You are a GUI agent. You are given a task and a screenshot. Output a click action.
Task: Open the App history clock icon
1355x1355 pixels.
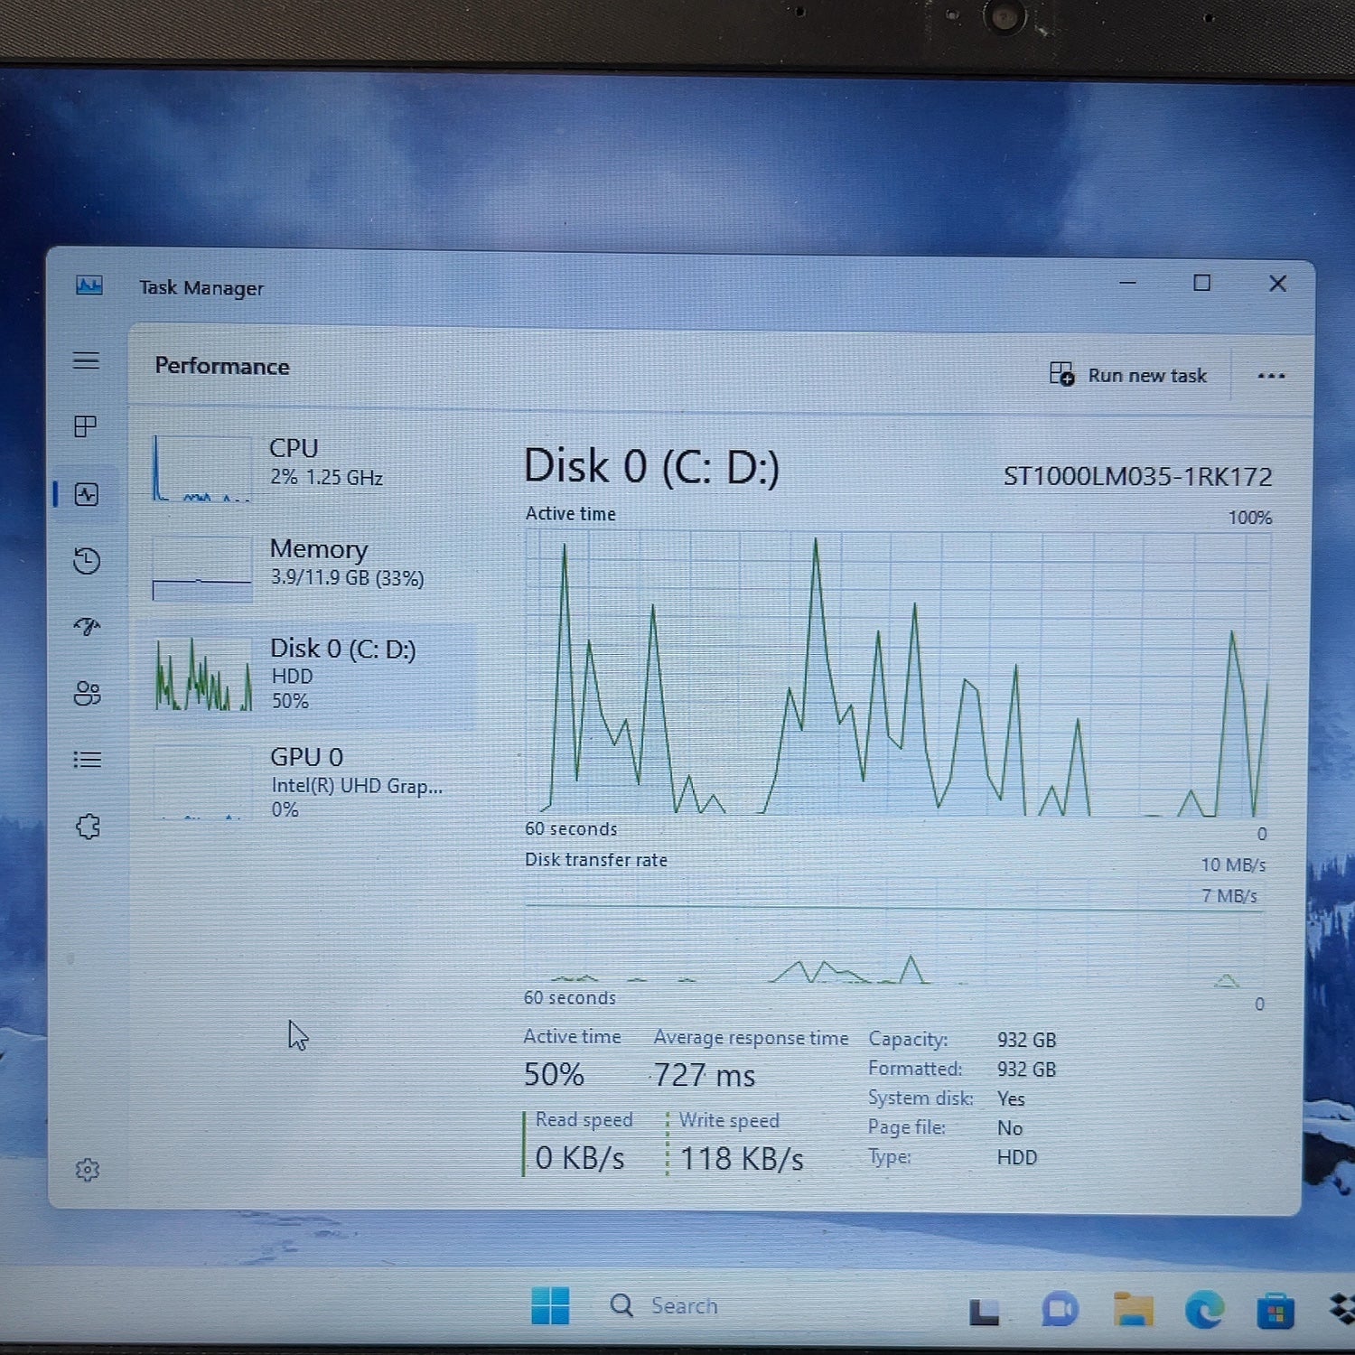(87, 561)
